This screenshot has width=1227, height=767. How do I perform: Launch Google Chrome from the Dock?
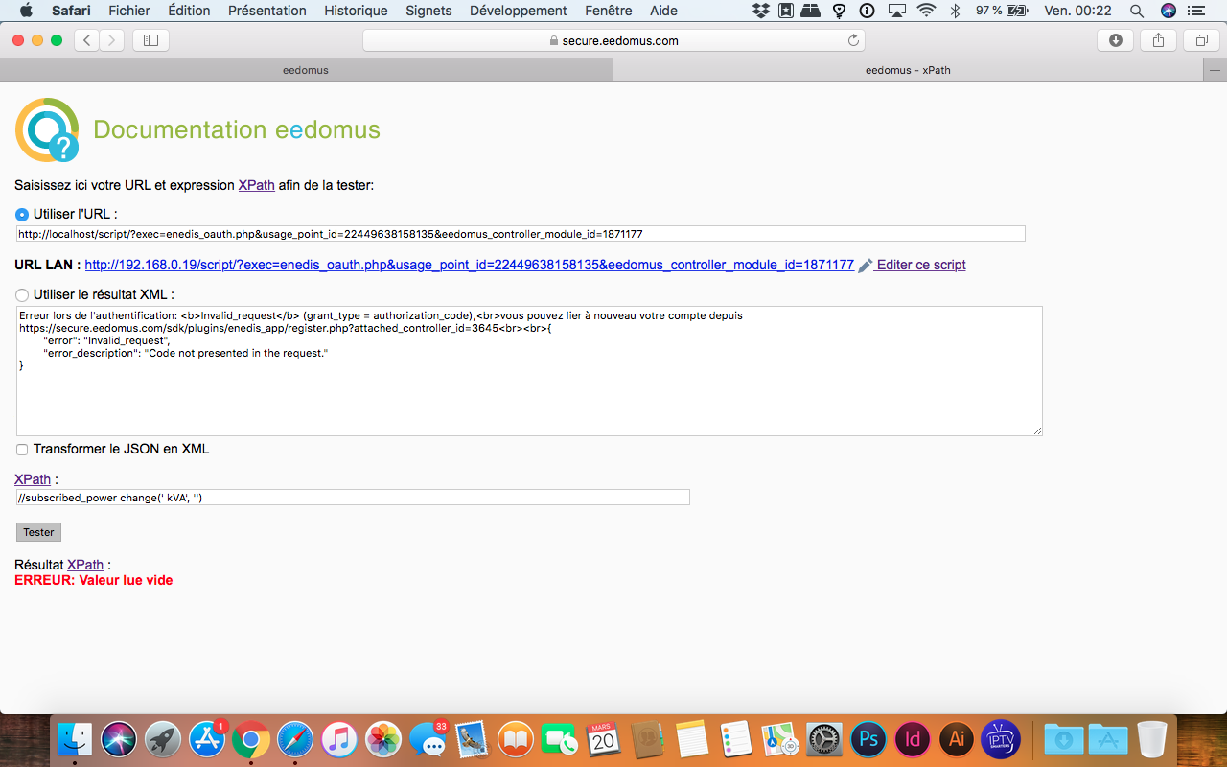251,740
